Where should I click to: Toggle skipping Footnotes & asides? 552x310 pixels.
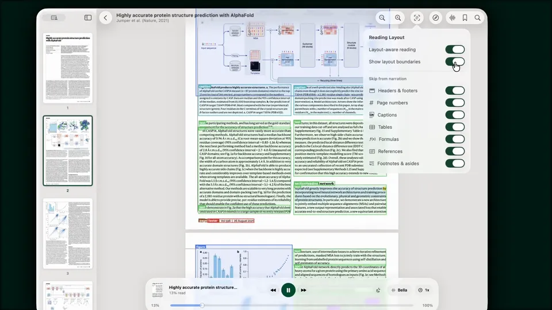point(455,164)
